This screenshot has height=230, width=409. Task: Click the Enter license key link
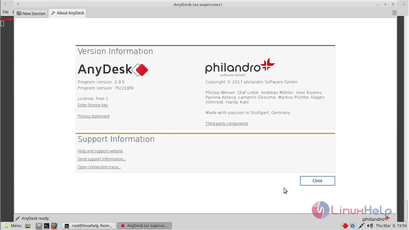point(93,105)
